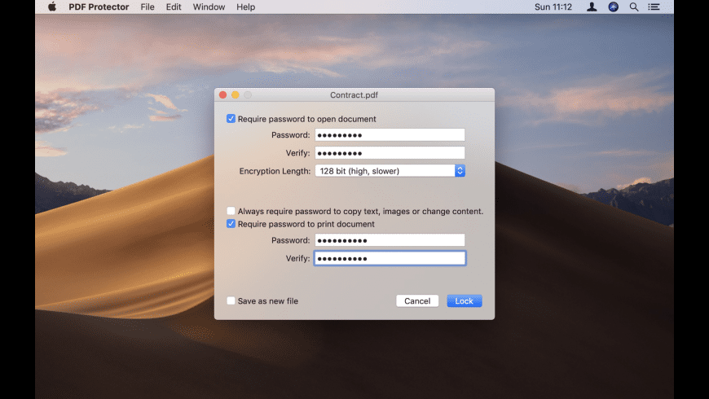The width and height of the screenshot is (709, 399).
Task: Open the File menu
Action: point(148,7)
